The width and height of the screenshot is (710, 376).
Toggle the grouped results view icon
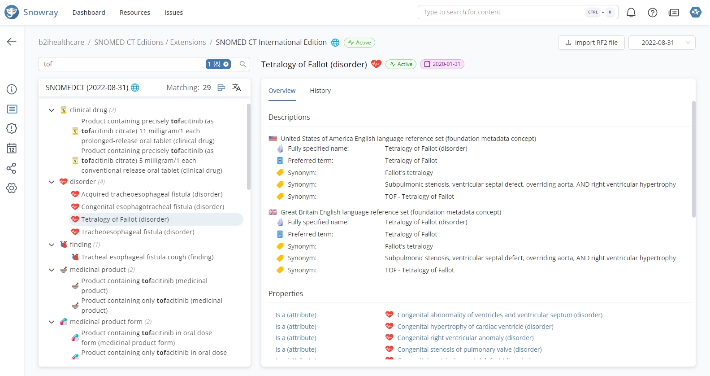point(221,87)
